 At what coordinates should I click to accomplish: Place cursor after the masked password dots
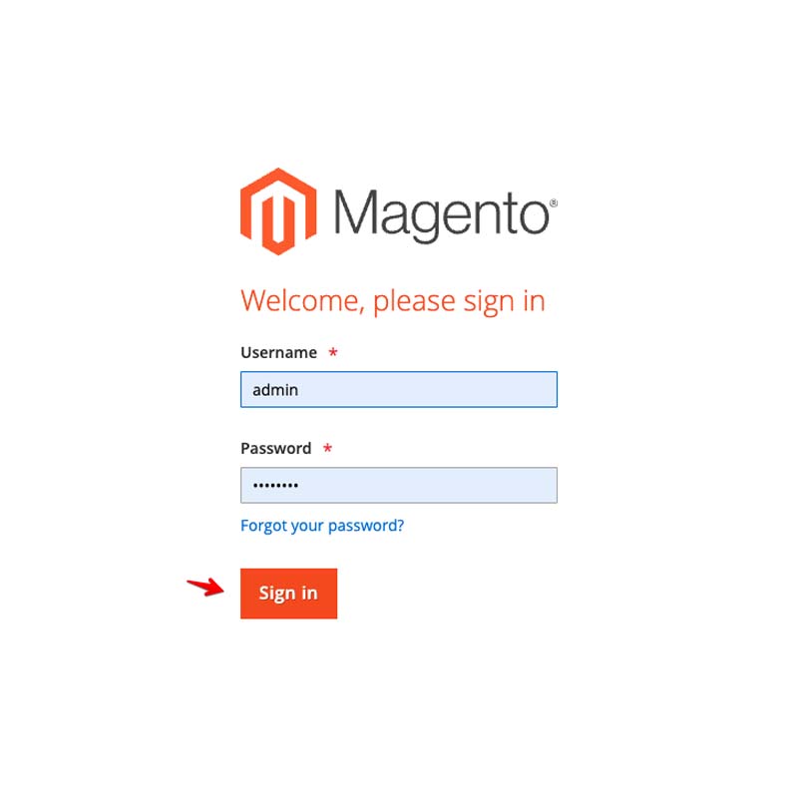pos(300,485)
